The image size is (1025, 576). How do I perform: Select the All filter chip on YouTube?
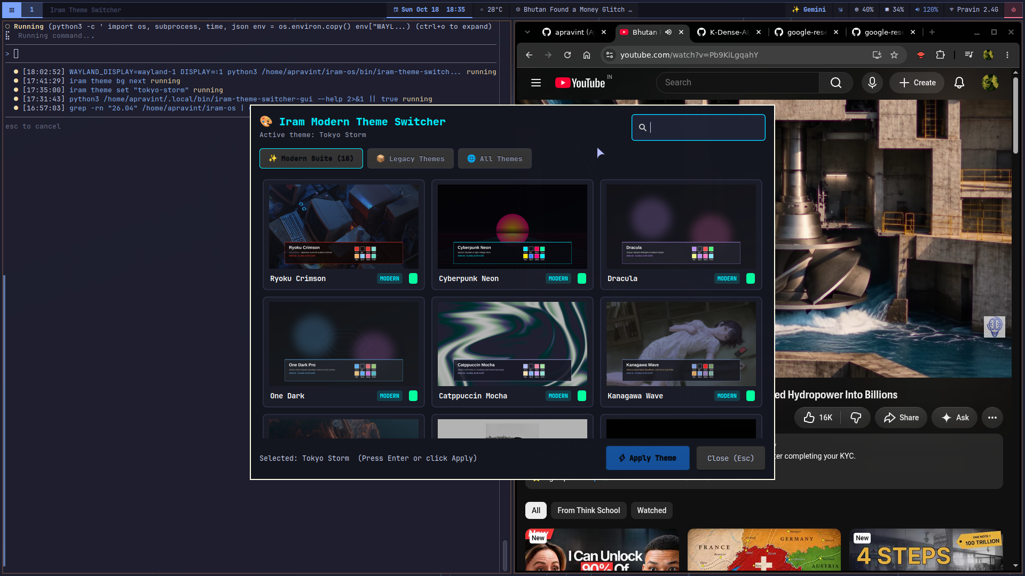(x=536, y=510)
